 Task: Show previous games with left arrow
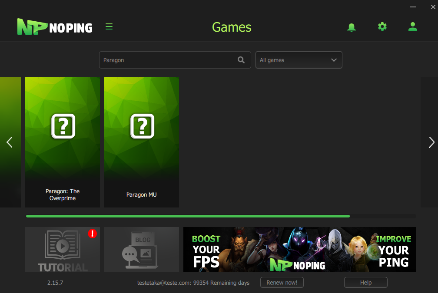coord(10,142)
